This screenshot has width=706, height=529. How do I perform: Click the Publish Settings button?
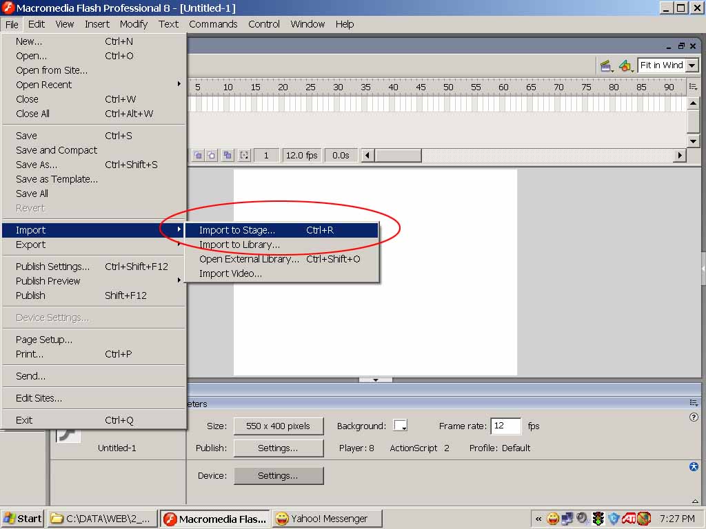pyautogui.click(x=279, y=448)
